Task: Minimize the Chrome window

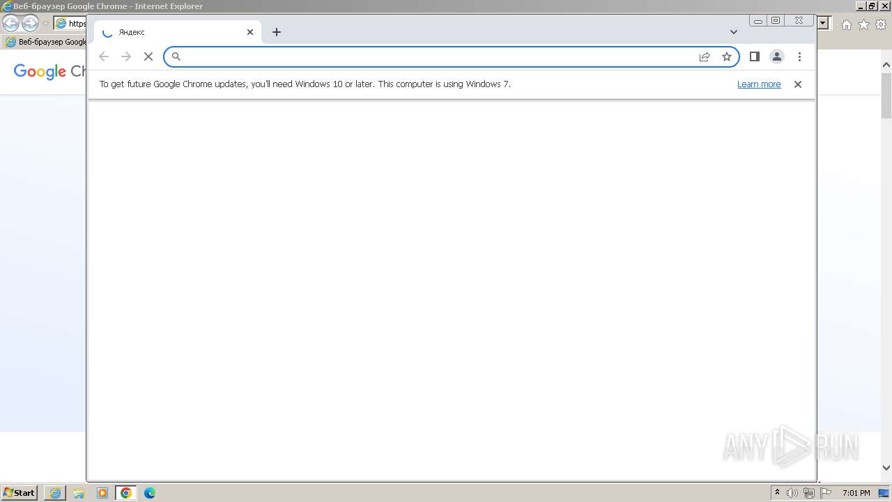Action: 758,21
